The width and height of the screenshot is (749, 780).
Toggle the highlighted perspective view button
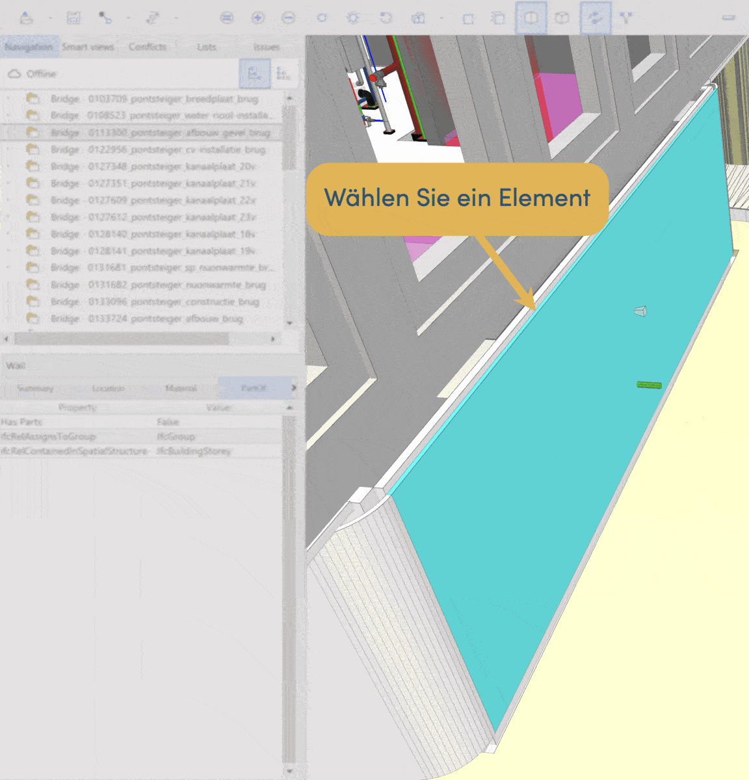(x=531, y=18)
